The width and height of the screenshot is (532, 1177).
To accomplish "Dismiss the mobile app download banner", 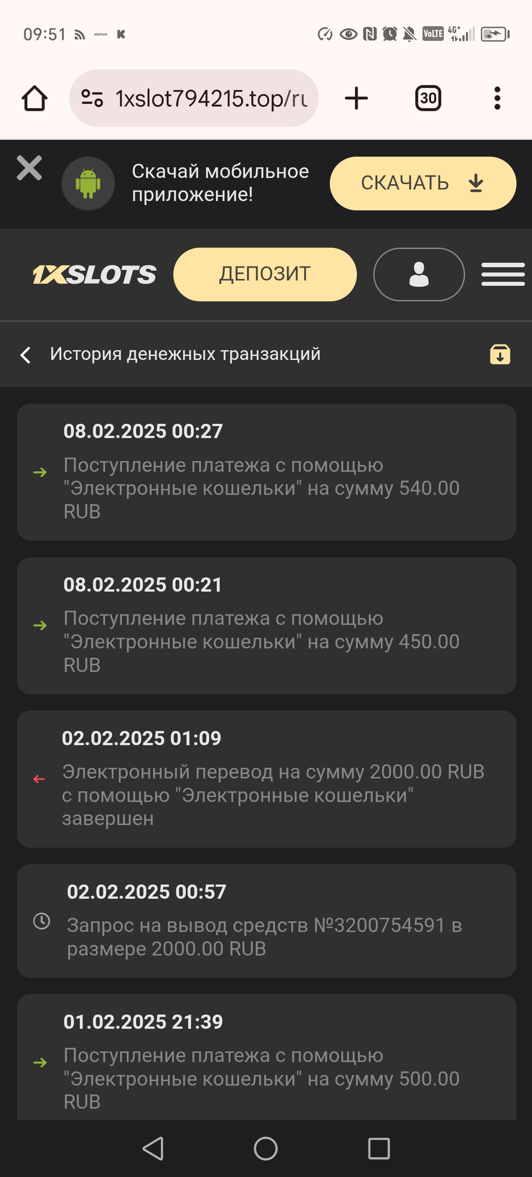I will click(29, 168).
